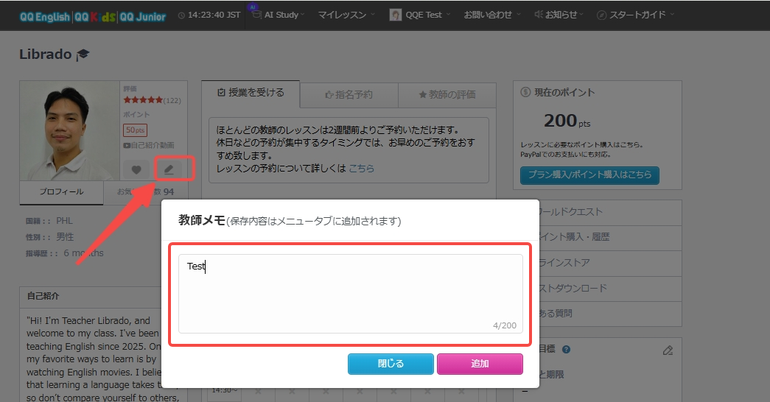The width and height of the screenshot is (770, 402).
Task: Open the QQ Kids logo link
Action: pyautogui.click(x=95, y=17)
